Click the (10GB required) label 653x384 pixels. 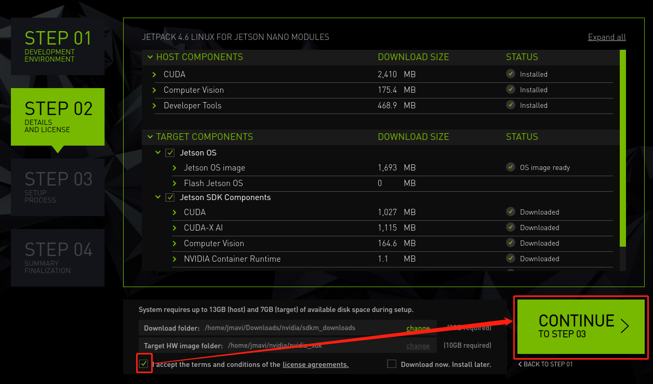(468, 346)
